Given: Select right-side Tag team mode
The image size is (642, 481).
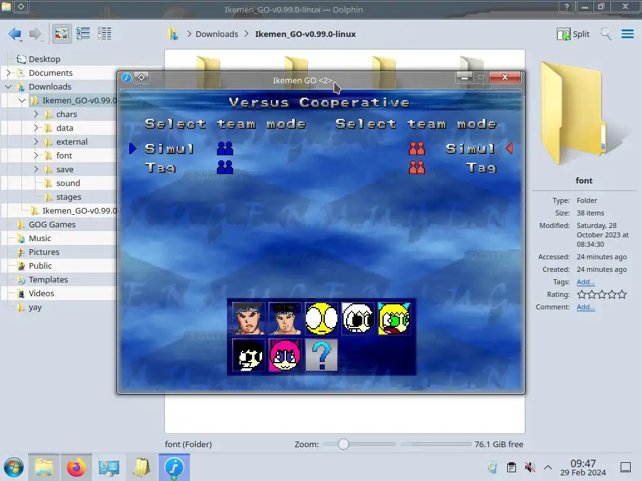Looking at the screenshot, I should (x=481, y=168).
